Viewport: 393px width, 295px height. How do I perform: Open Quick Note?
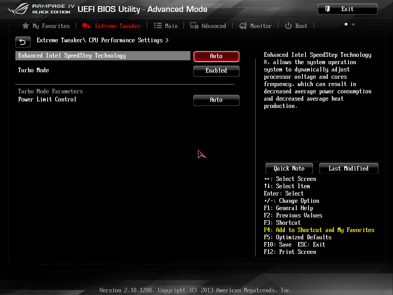click(289, 168)
